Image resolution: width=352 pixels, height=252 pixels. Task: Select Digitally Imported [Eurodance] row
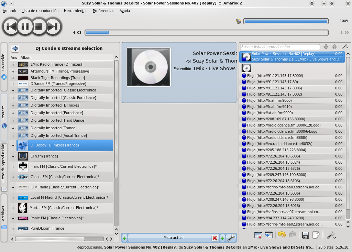(65, 113)
